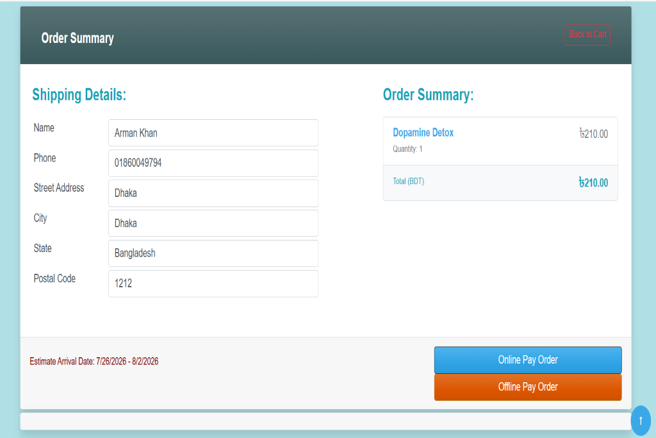Click the State field label
The height and width of the screenshot is (438, 656).
pyautogui.click(x=43, y=248)
